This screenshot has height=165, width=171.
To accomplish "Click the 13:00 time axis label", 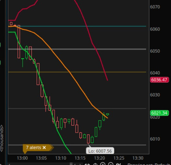I will (x=22, y=158).
